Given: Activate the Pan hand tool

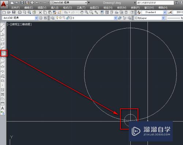Looking at the screenshot, I should pyautogui.click(x=82, y=12).
